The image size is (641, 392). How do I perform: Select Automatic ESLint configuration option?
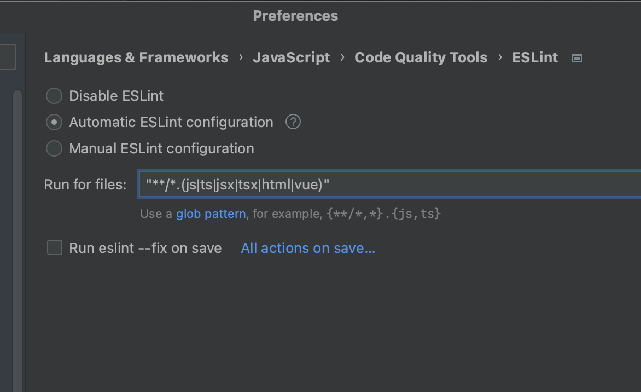coord(54,123)
